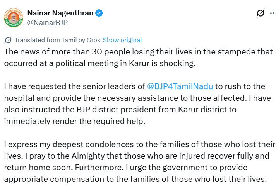276x188 pixels.
Task: Click the blue verified badge
Action: click(99, 13)
